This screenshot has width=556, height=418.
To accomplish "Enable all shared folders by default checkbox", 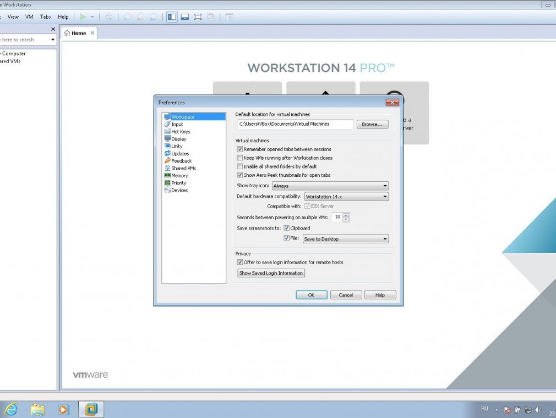I will coord(240,166).
